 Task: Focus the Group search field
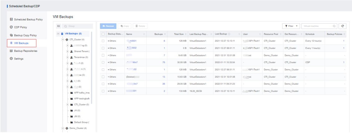[77, 26]
